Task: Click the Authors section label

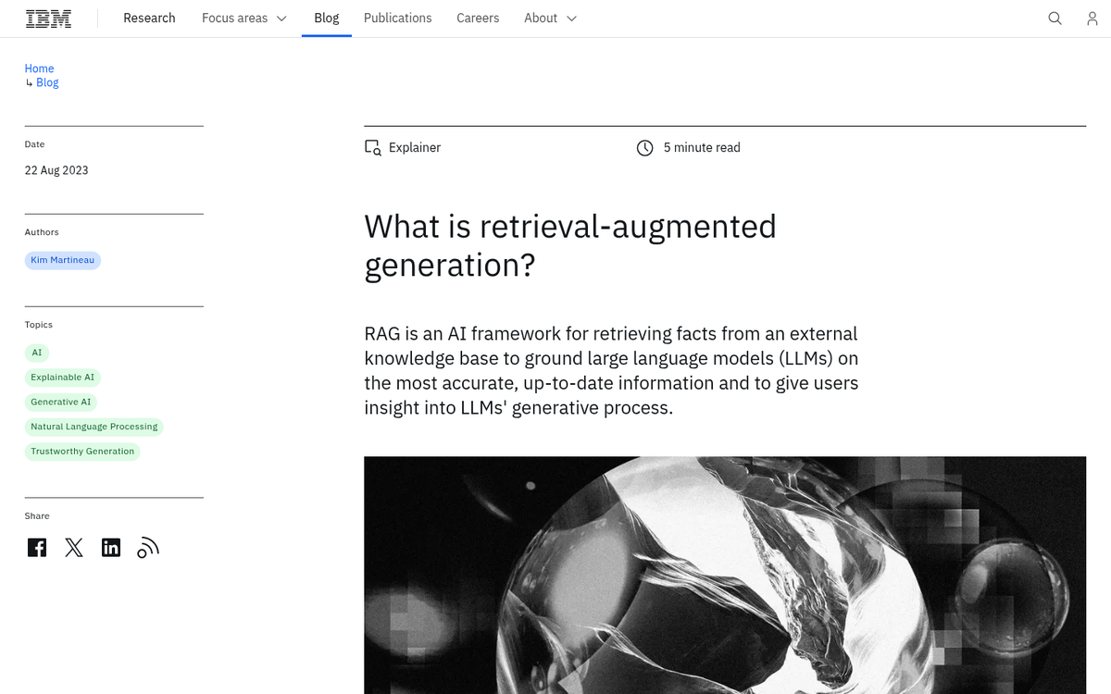Action: [42, 232]
